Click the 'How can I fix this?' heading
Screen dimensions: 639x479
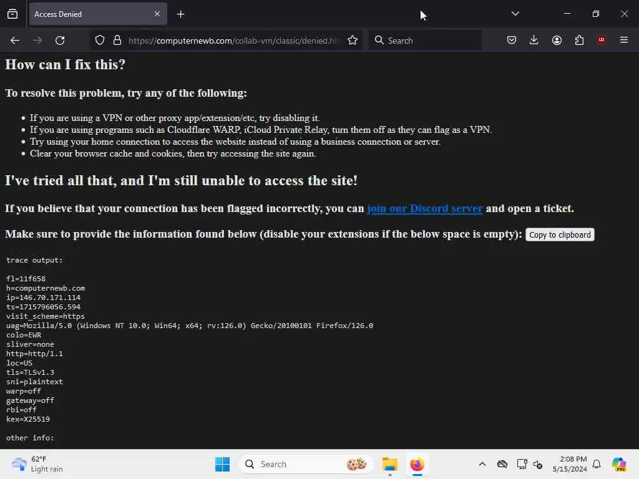[x=65, y=64]
